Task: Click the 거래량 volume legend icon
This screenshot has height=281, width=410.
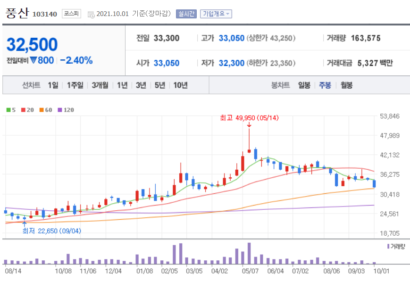Action: click(x=388, y=246)
